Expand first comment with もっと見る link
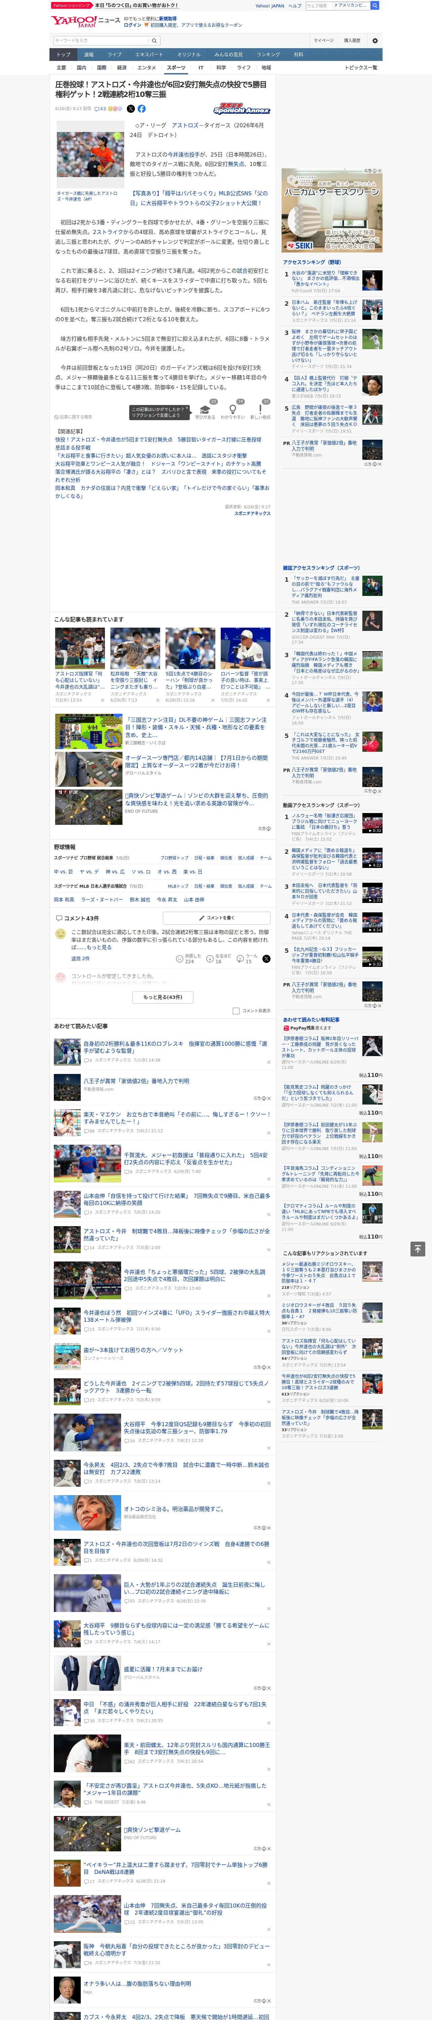 tap(100, 947)
